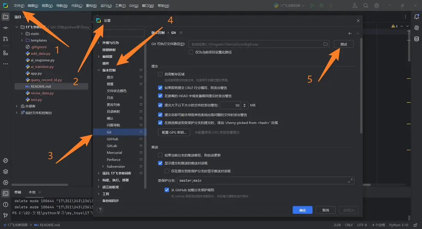Click the Git executable path field

pyautogui.click(x=259, y=44)
